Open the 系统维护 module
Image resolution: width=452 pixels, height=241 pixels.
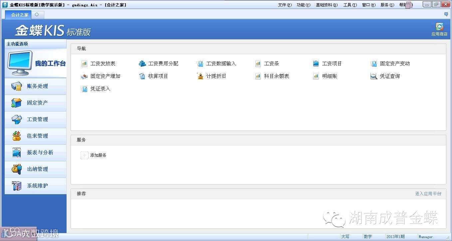[x=36, y=186]
